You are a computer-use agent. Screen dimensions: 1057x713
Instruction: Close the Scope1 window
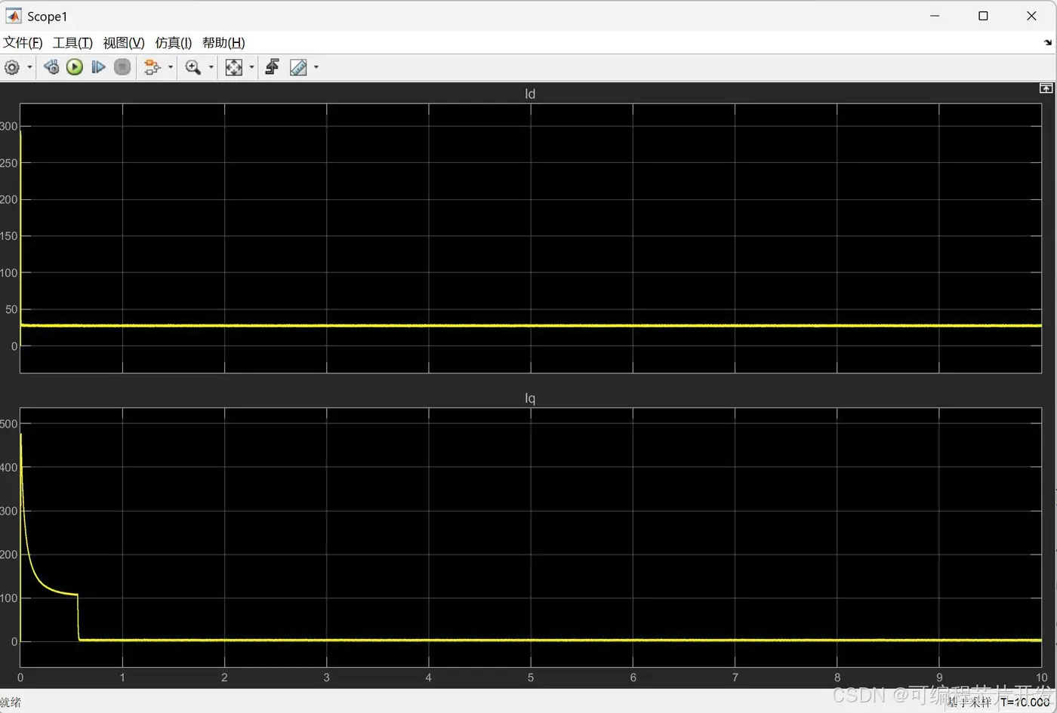pyautogui.click(x=1031, y=16)
